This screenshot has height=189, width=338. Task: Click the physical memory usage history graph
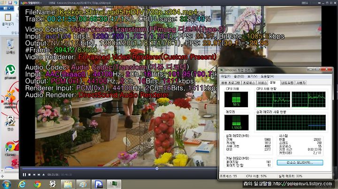(x=291, y=123)
